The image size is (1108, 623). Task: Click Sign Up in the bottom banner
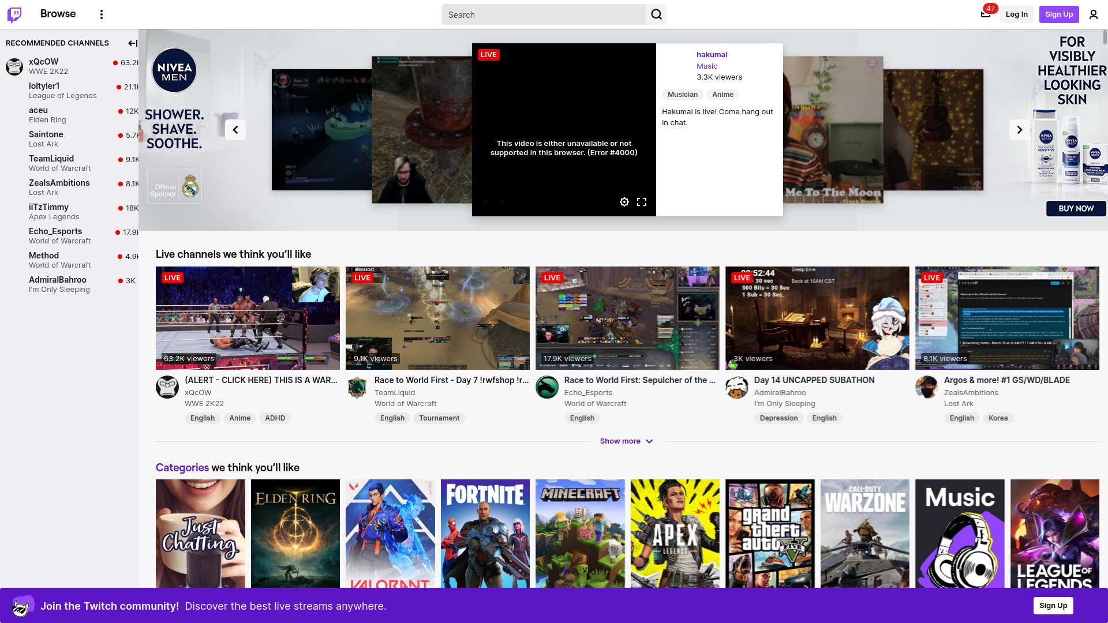click(x=1053, y=606)
